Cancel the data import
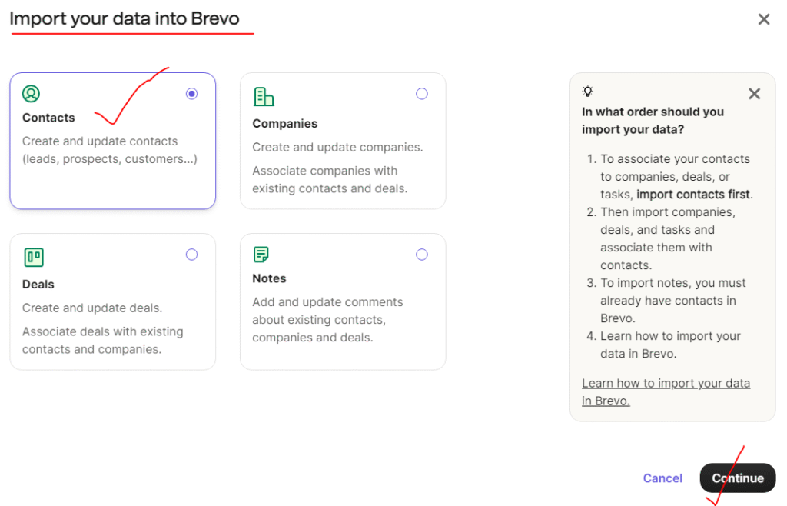787x506 pixels. tap(662, 478)
